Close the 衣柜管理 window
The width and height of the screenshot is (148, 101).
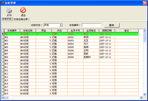[x=145, y=3]
